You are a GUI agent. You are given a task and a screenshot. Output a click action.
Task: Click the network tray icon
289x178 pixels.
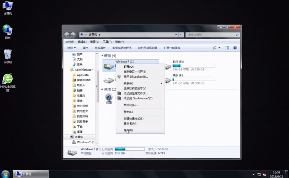point(259,174)
